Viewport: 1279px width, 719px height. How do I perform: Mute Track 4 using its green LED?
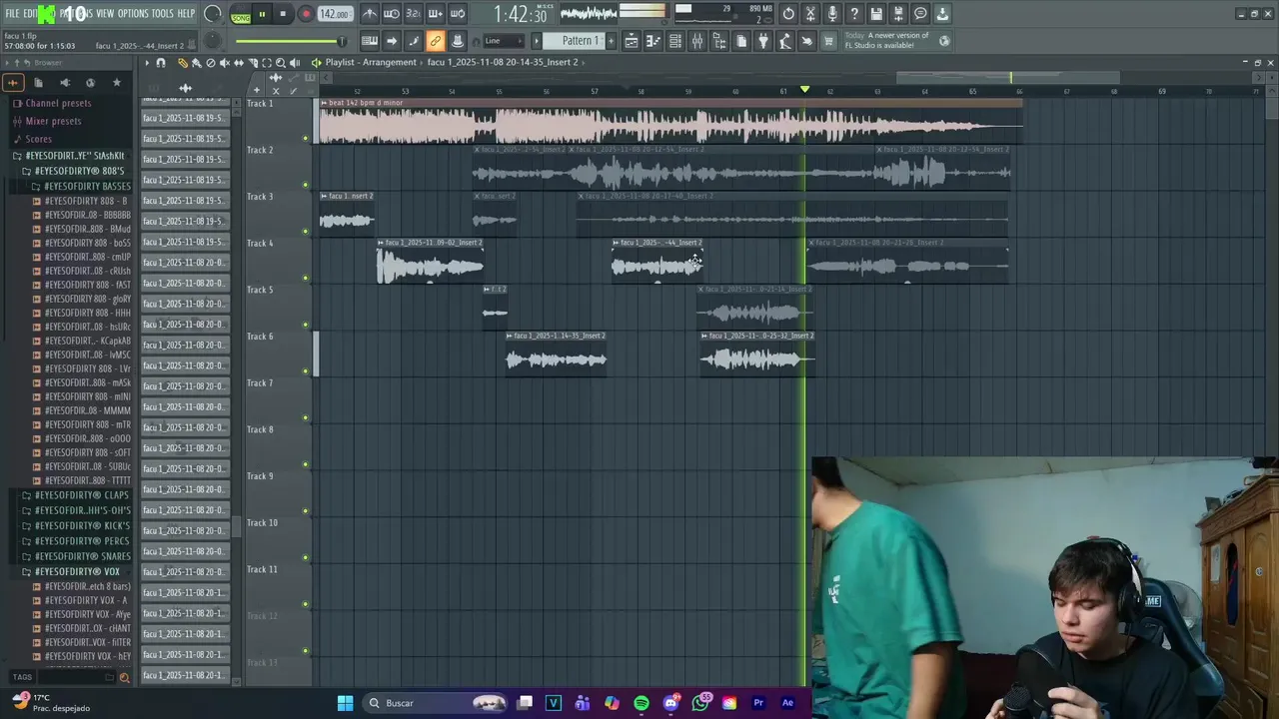(x=306, y=278)
